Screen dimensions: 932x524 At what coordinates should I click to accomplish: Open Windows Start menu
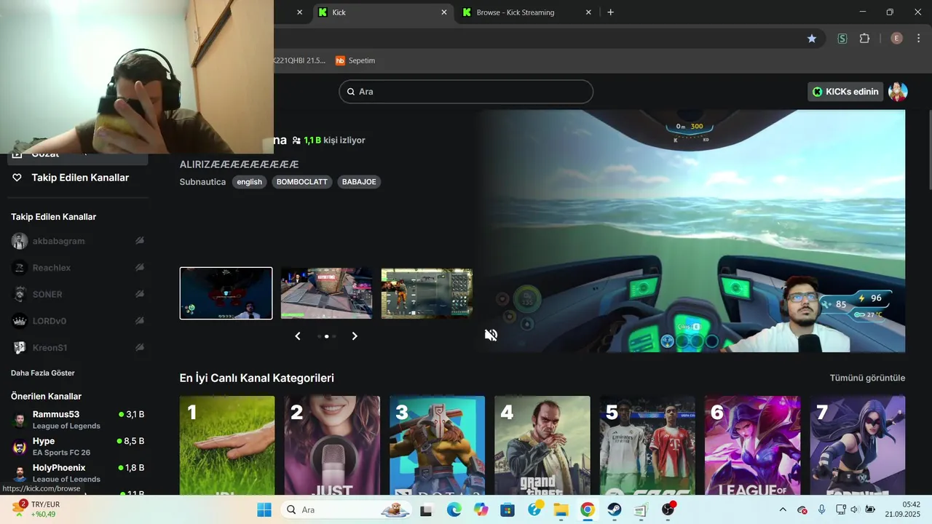point(264,509)
